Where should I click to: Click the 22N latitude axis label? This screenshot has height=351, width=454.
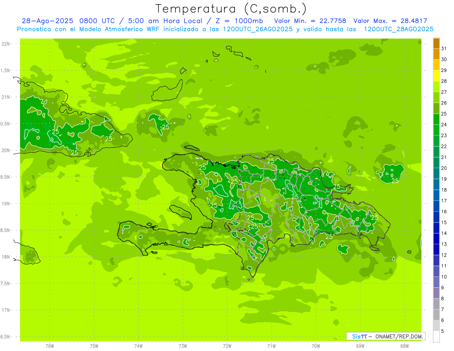6,44
